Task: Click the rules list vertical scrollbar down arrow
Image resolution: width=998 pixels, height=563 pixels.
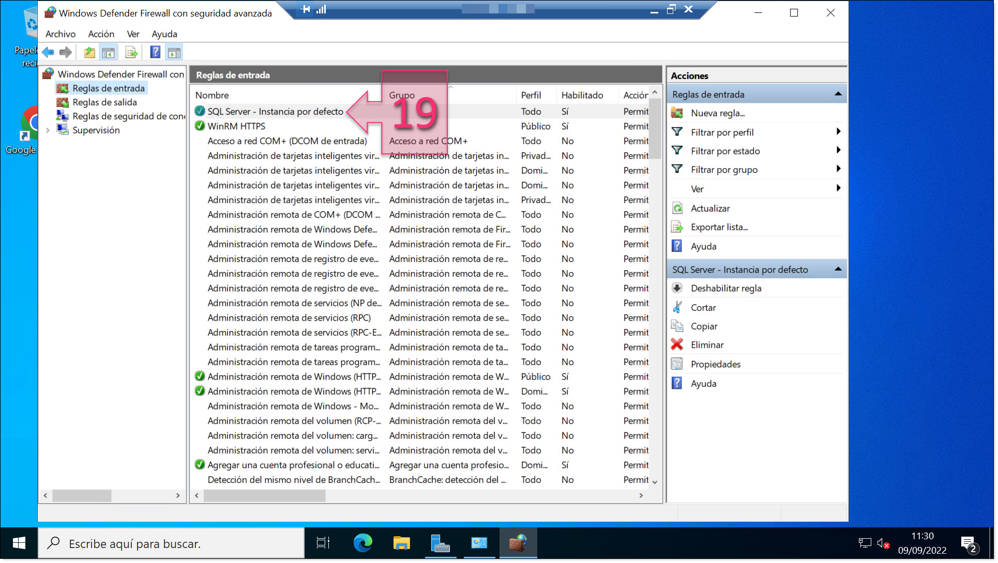Action: (x=655, y=482)
